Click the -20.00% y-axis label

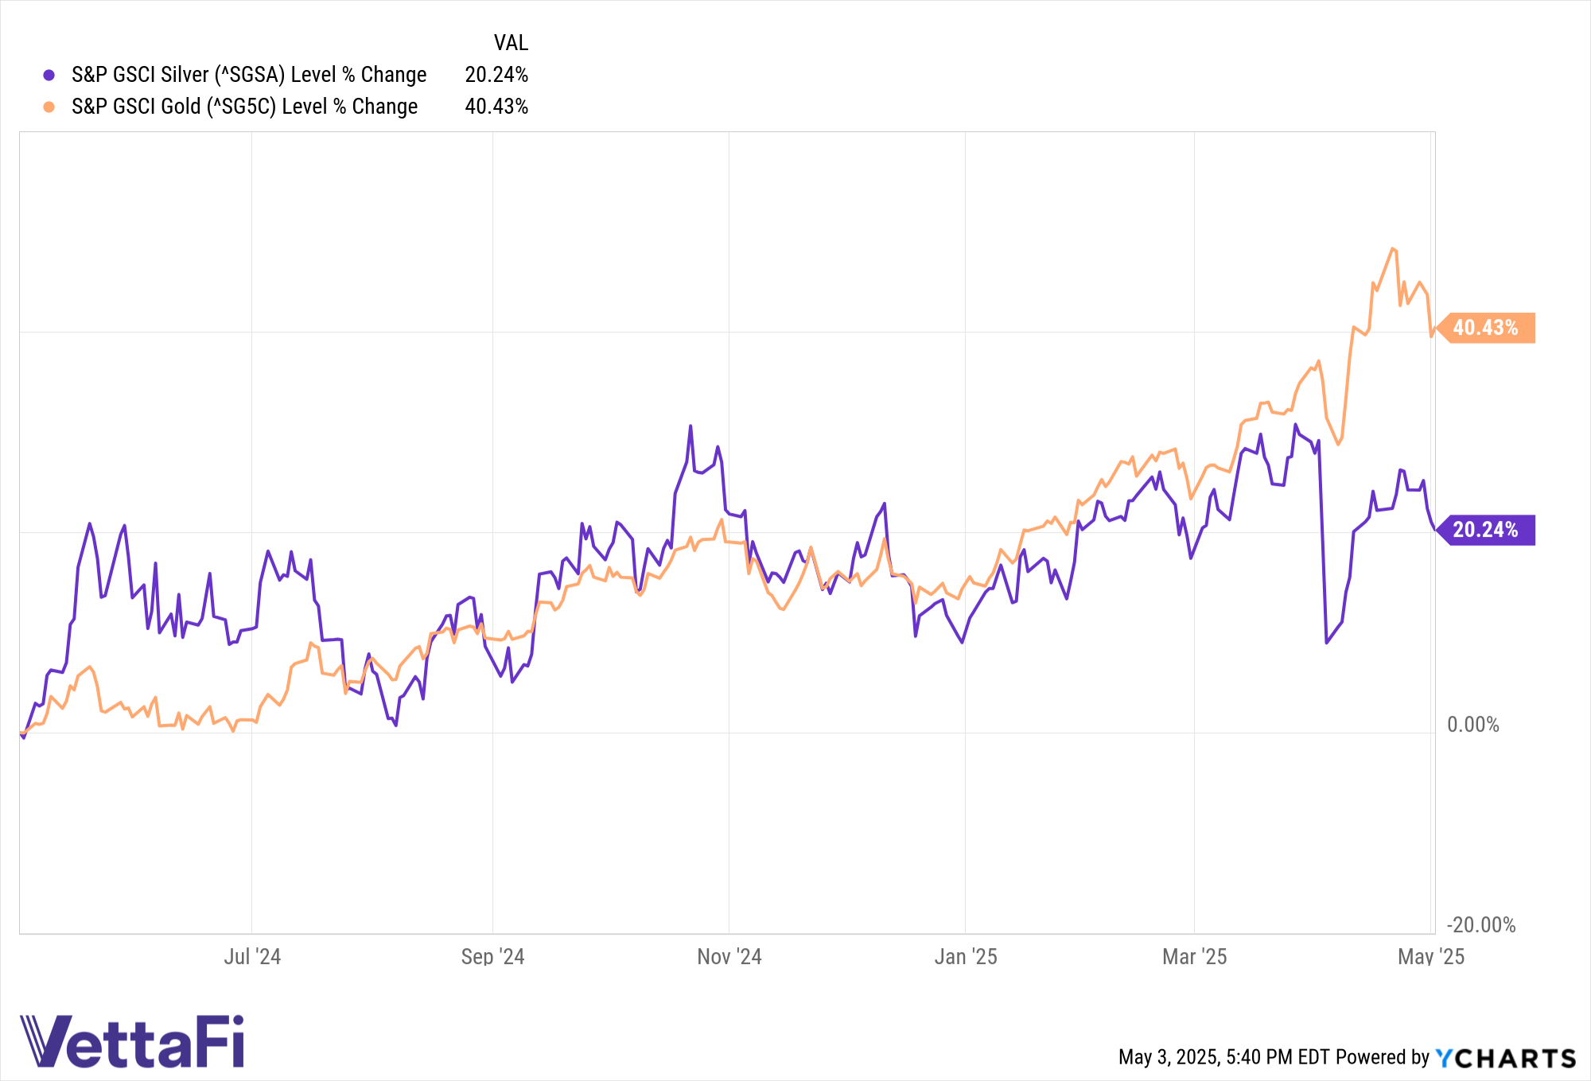tap(1481, 925)
